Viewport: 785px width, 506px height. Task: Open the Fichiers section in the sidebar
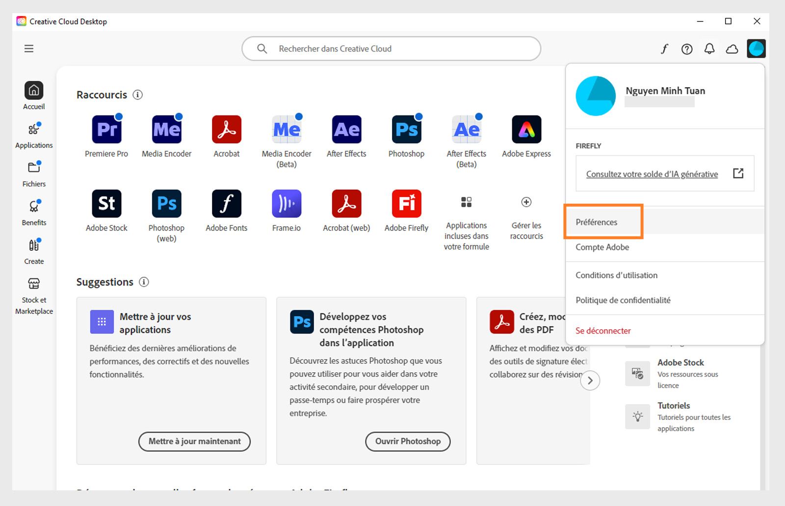point(33,172)
